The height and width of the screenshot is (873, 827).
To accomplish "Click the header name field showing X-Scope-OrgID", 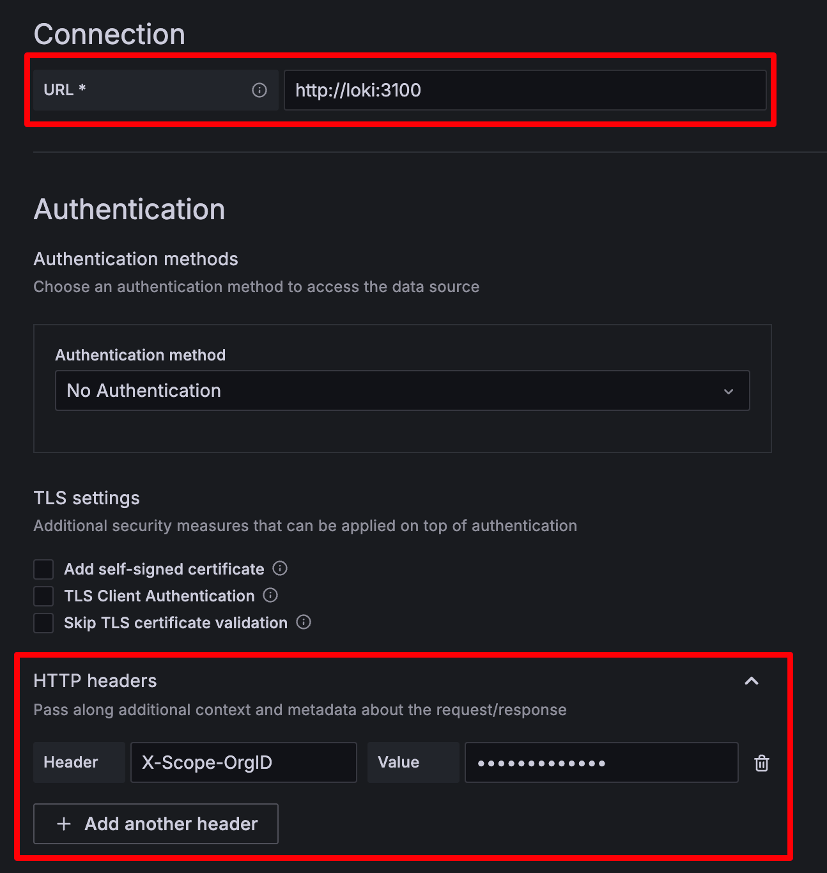I will (x=243, y=762).
